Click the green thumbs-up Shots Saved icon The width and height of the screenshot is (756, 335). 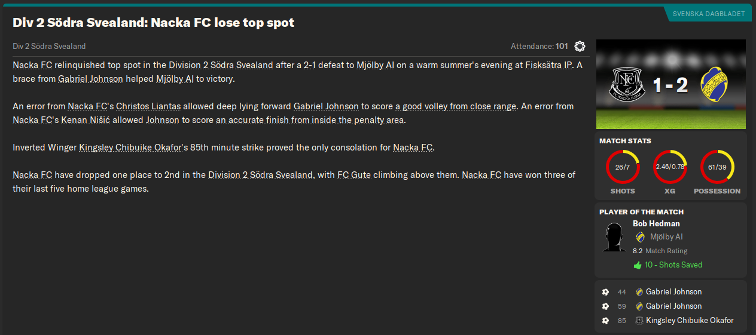(x=637, y=265)
